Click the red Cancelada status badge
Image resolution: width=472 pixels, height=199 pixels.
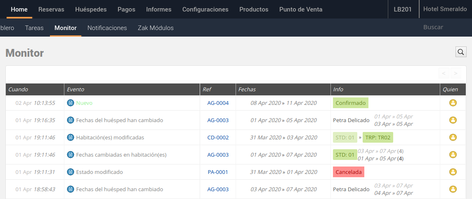point(349,172)
